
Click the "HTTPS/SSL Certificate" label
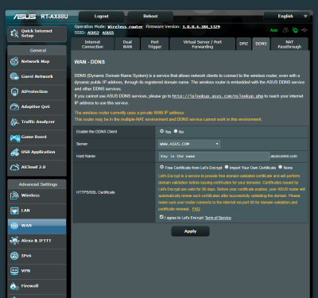(95, 192)
